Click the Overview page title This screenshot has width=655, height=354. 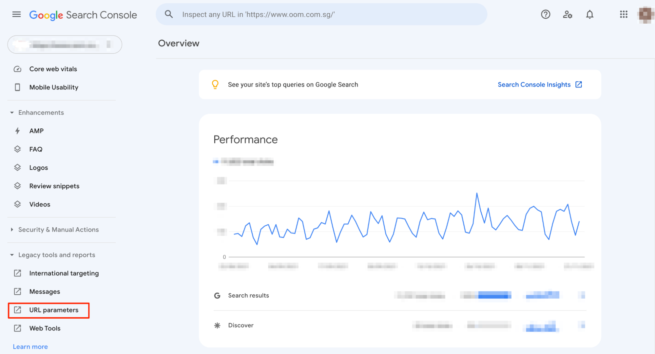[x=179, y=43]
